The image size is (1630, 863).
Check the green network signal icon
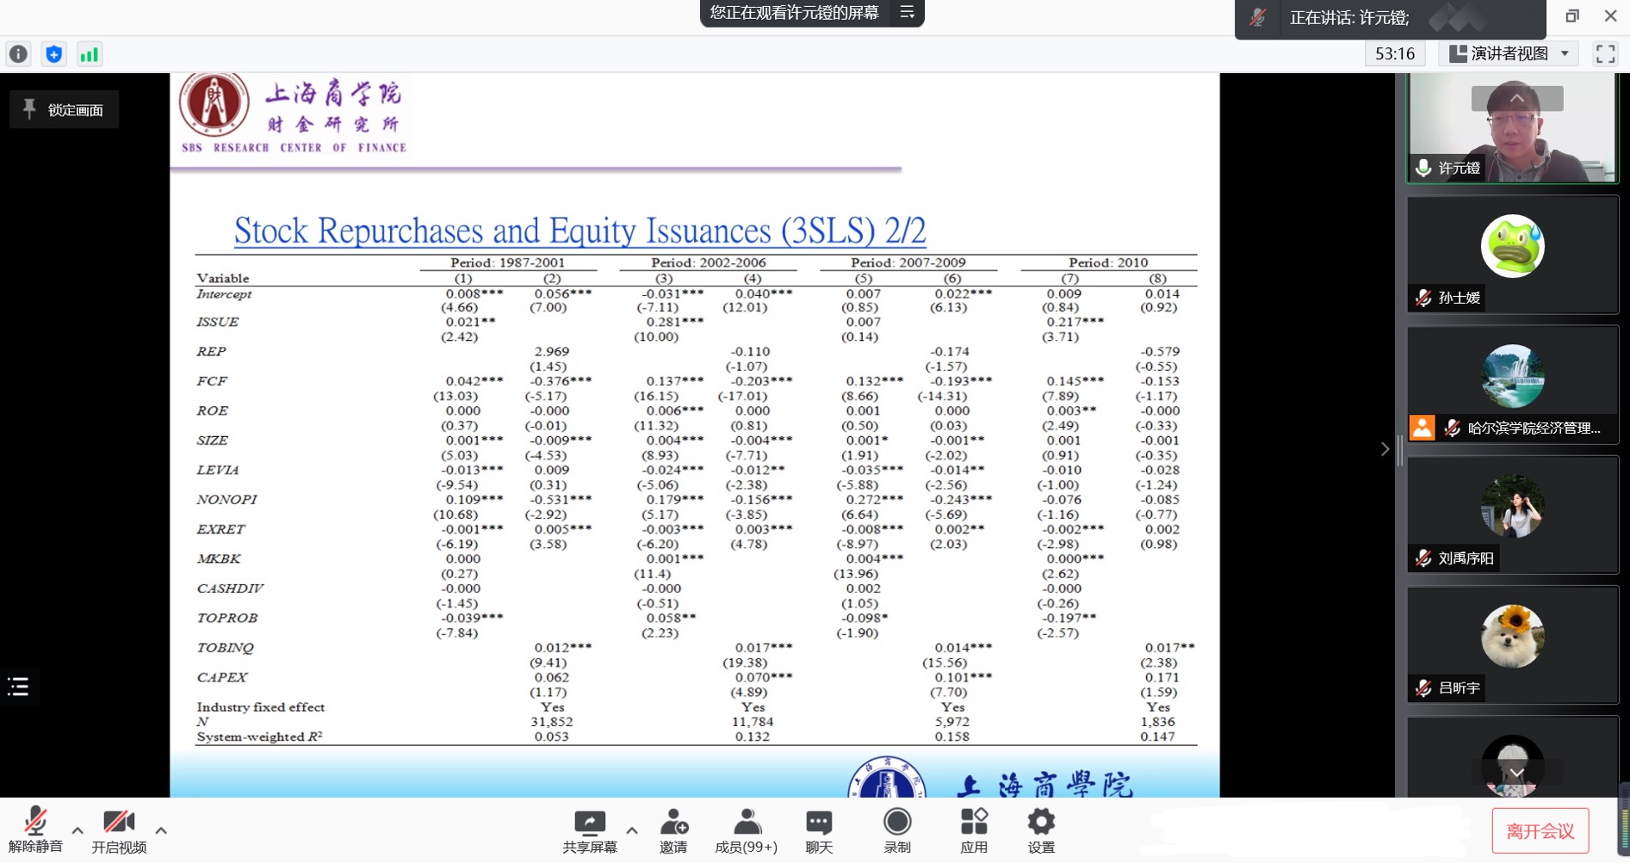(89, 54)
